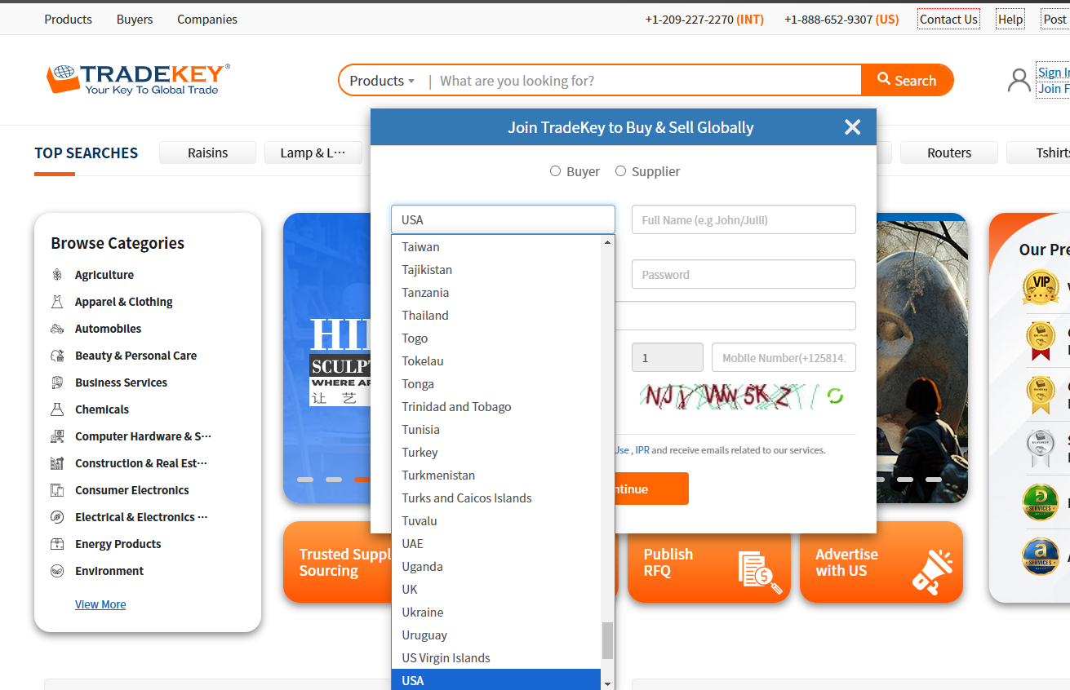The image size is (1070, 690).
Task: Open the Products search type dropdown
Action: tap(382, 81)
